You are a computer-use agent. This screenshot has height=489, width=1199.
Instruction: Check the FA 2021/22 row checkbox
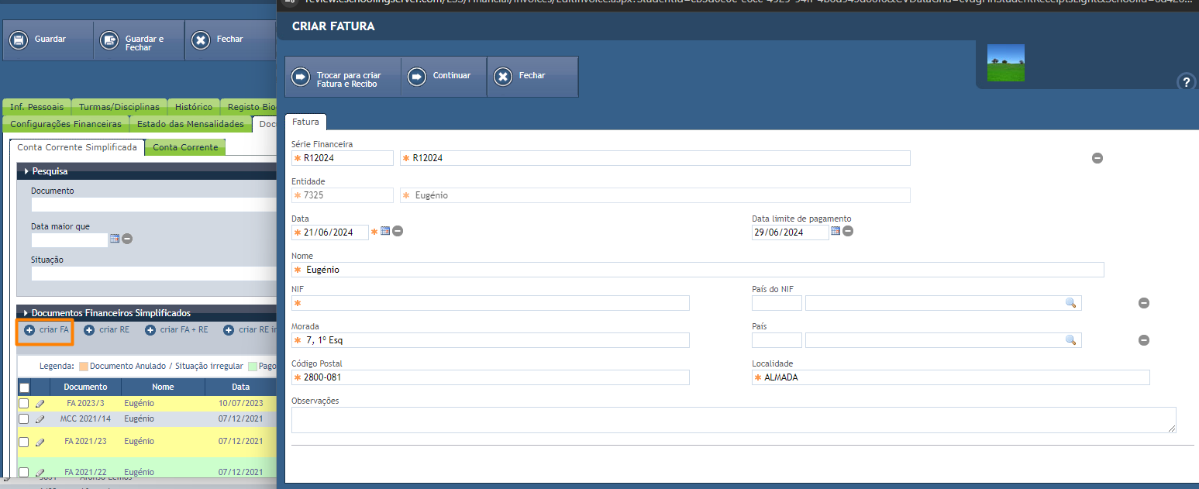point(23,472)
